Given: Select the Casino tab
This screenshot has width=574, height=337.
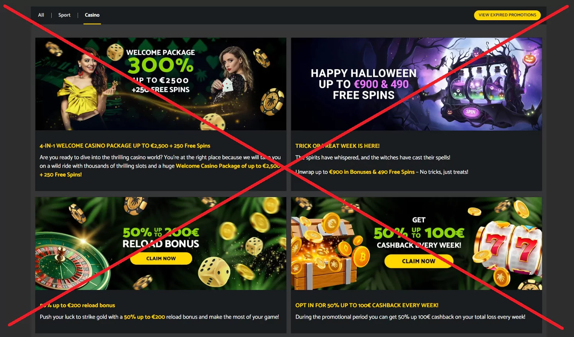Looking at the screenshot, I should click(92, 15).
